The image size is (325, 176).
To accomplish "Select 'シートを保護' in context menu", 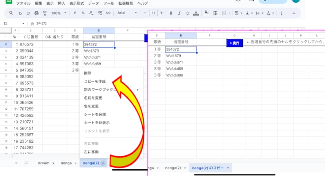I will (x=95, y=114).
